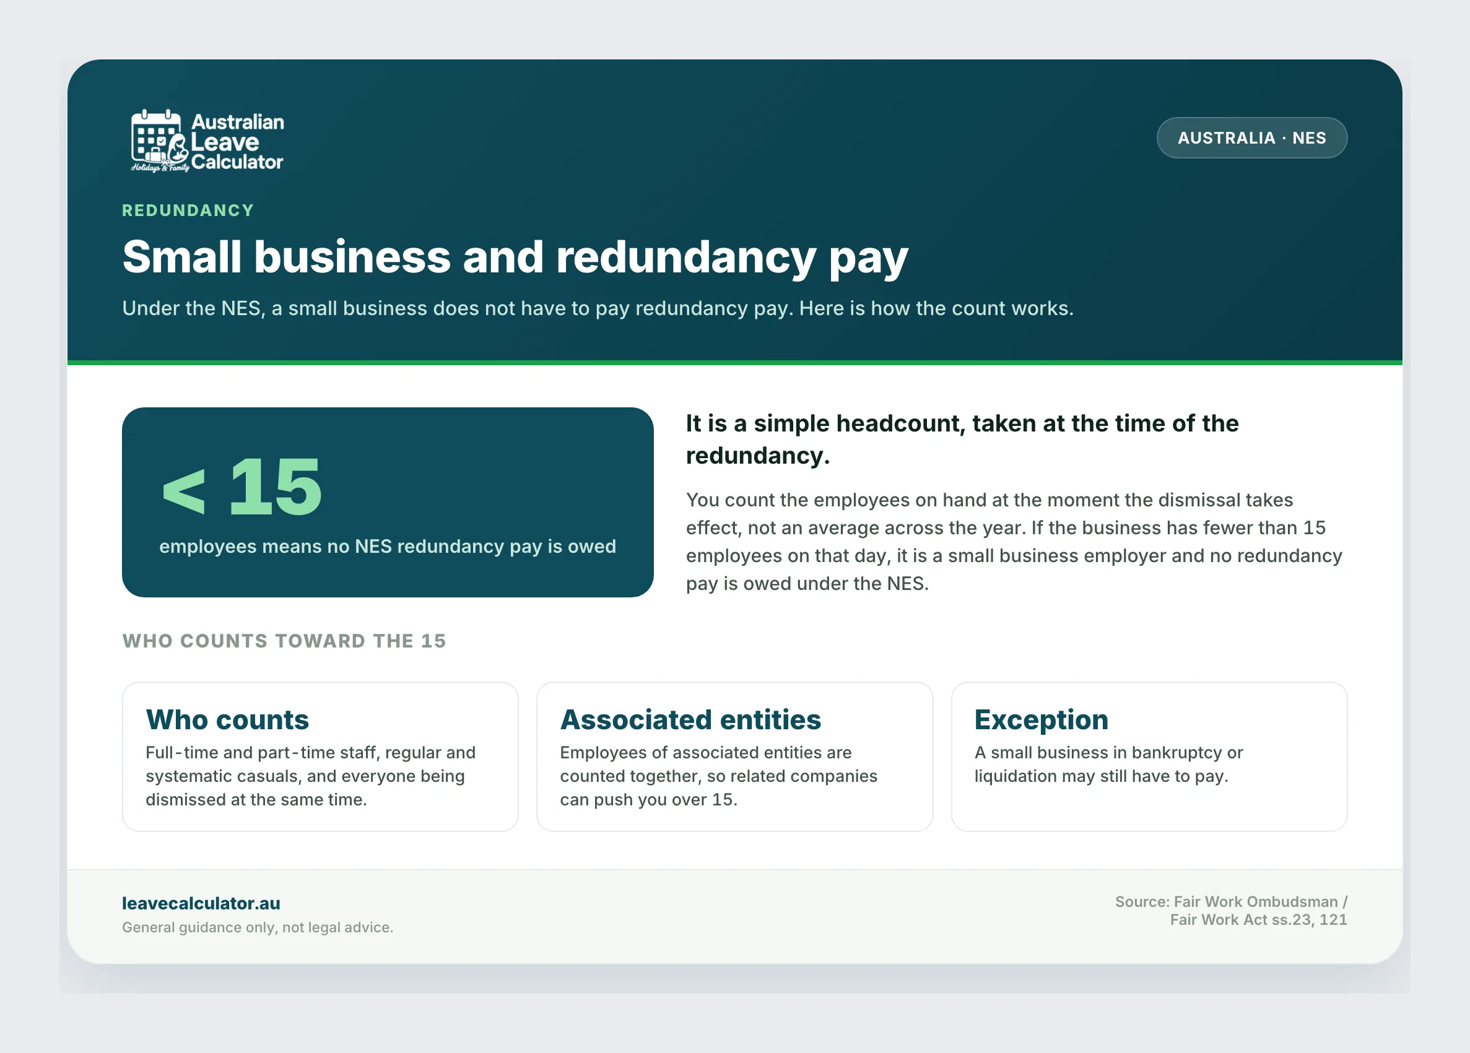
Task: Click the simple headcount heading
Action: click(962, 439)
